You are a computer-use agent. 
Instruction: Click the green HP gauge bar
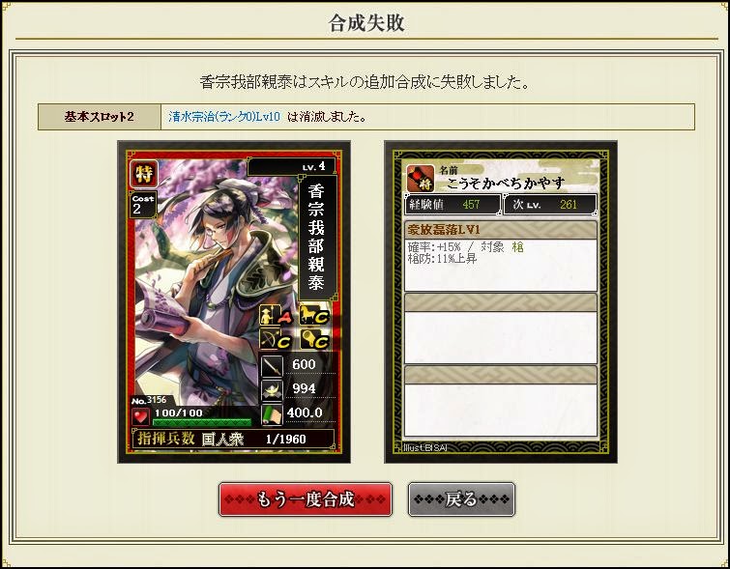(x=201, y=422)
